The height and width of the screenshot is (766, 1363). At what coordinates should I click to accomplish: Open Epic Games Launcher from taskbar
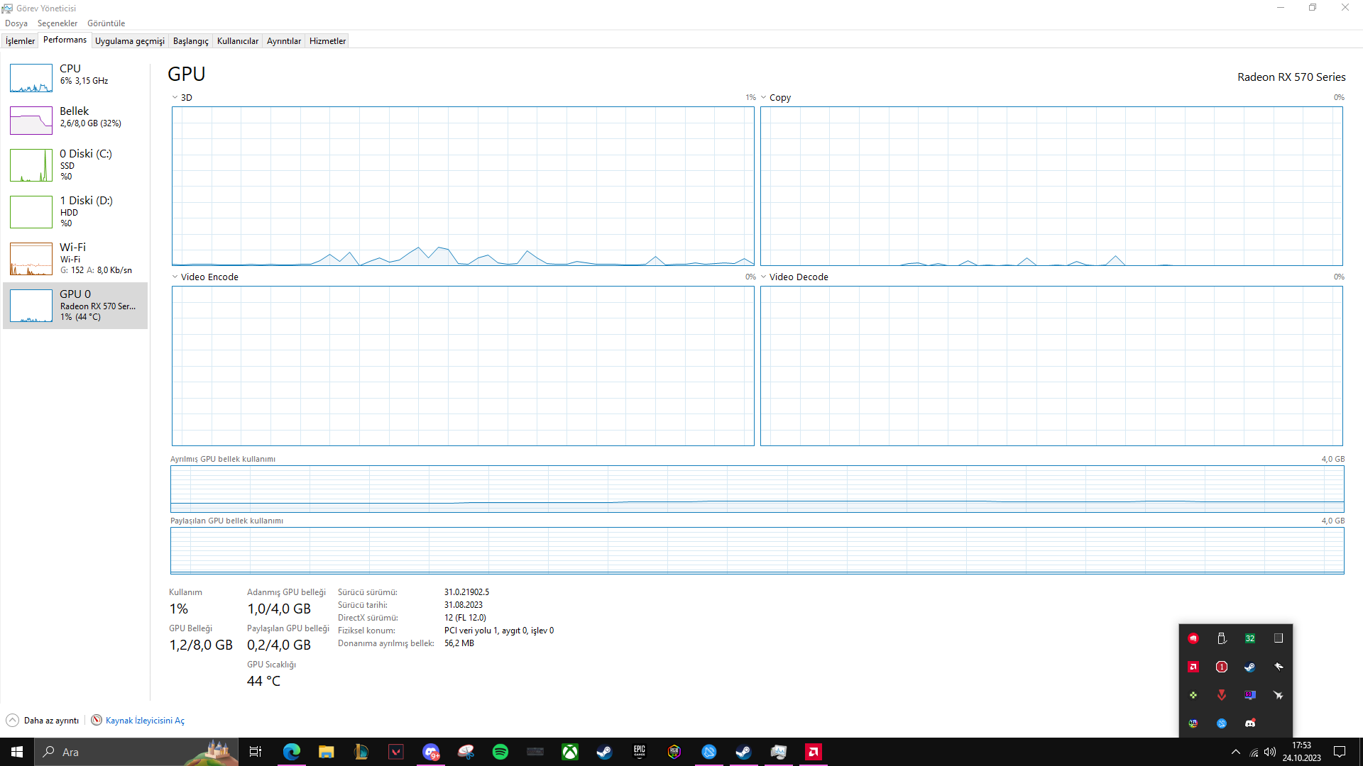click(x=640, y=752)
